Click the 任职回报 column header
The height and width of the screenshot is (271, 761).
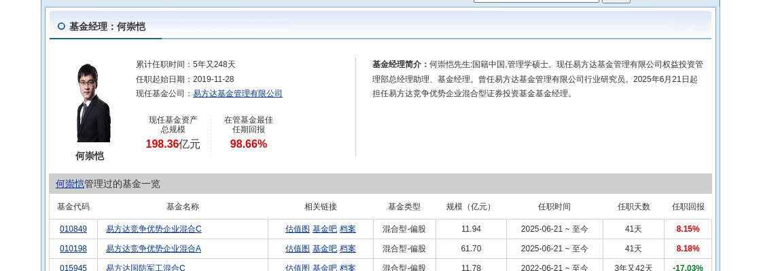(688, 207)
